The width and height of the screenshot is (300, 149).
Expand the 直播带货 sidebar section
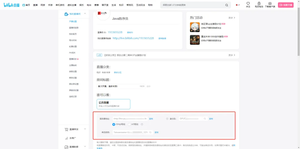(x=85, y=129)
